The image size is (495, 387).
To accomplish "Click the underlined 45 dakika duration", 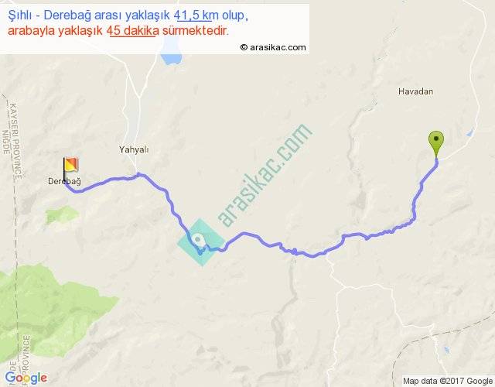I will [x=132, y=31].
